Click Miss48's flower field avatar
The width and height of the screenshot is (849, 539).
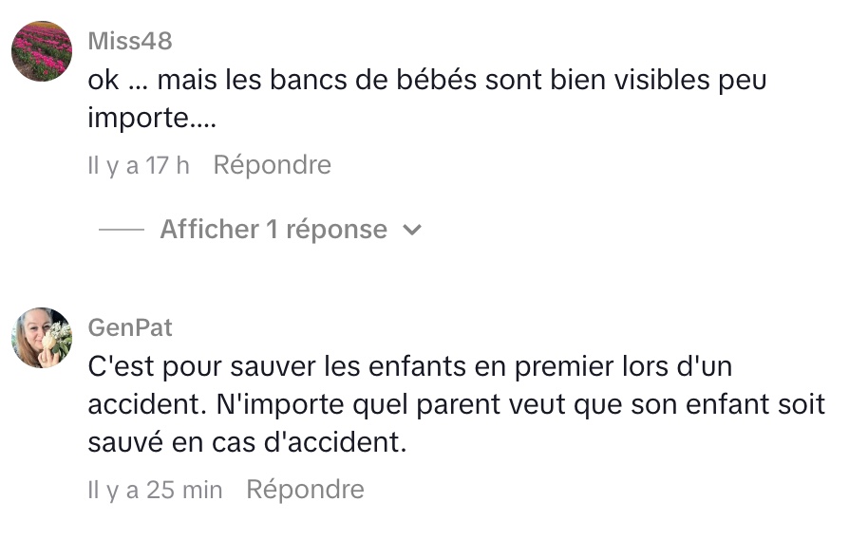pos(42,51)
